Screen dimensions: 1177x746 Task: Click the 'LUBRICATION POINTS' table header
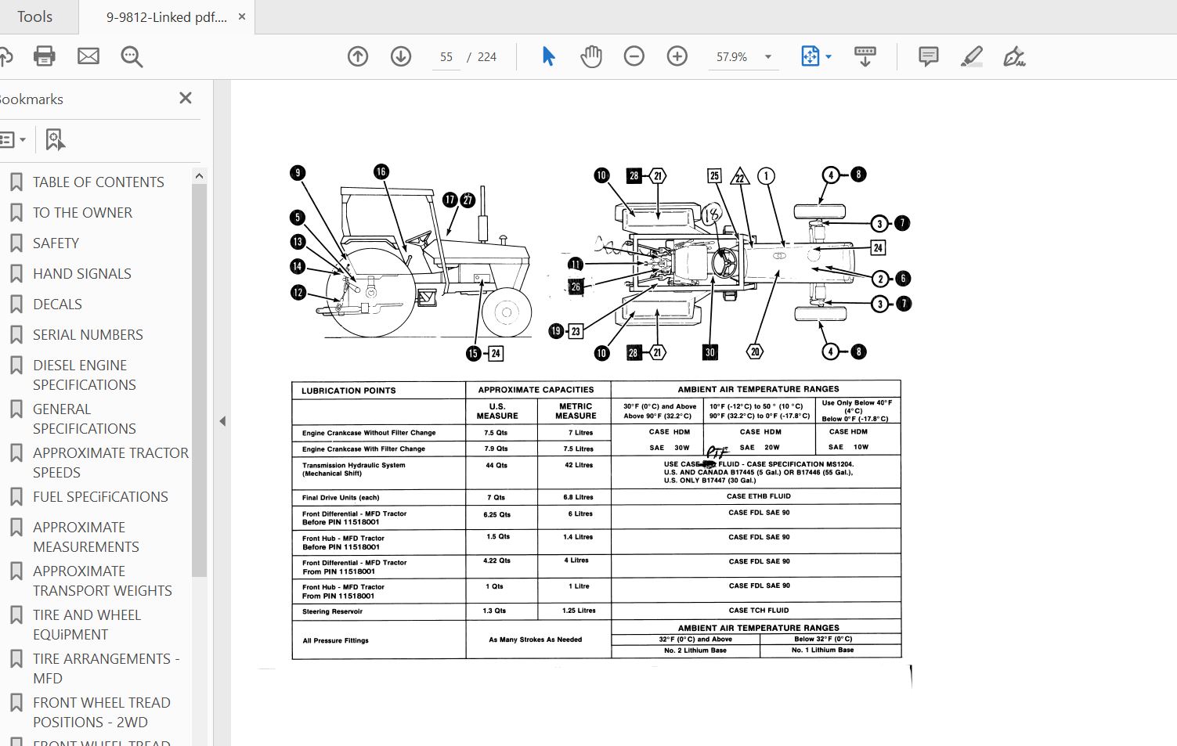coord(348,391)
